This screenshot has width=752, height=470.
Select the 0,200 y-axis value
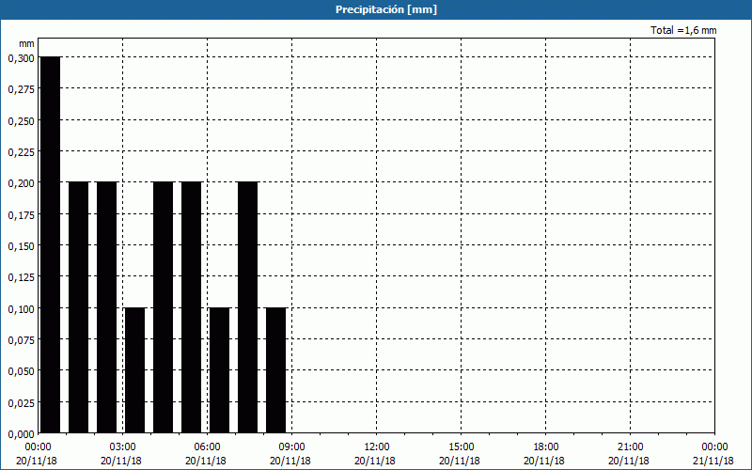point(21,183)
